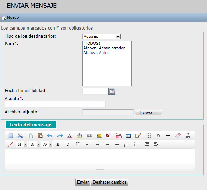
Task: Click the Nuevo message button
Action: (x=10, y=17)
